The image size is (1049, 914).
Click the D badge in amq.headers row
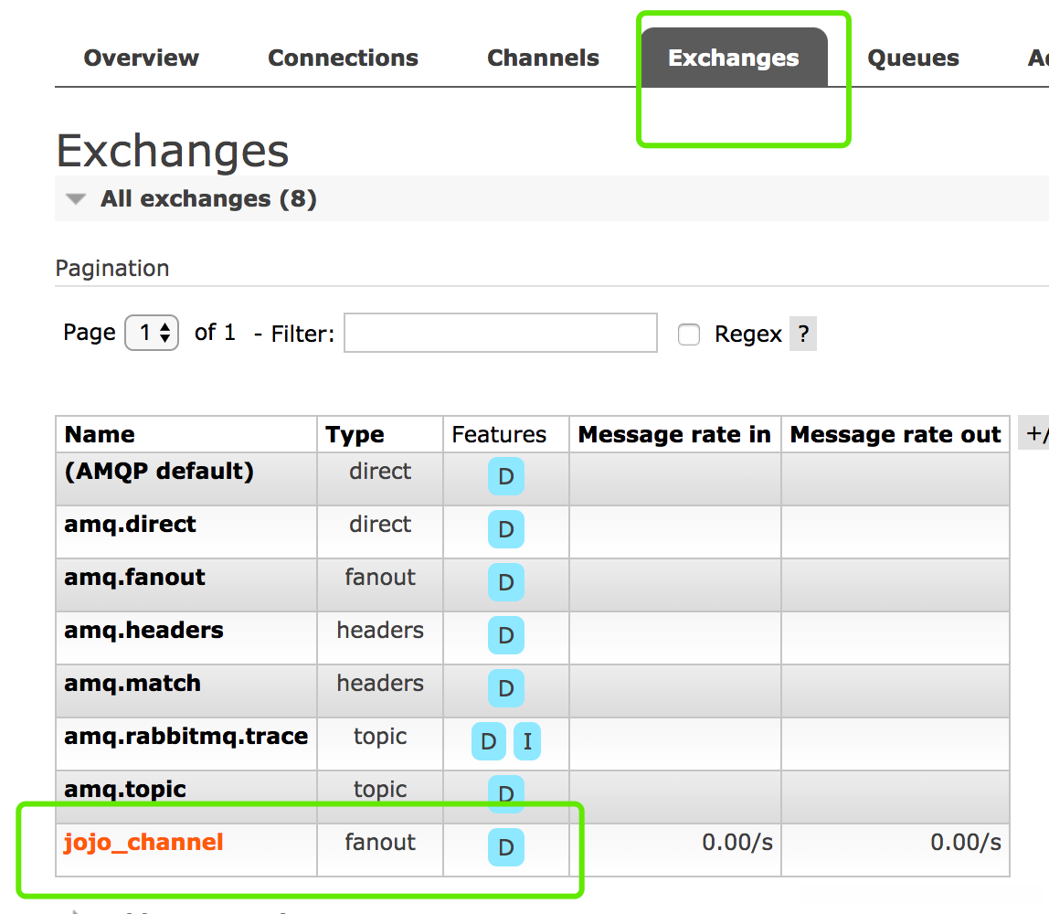coord(505,635)
